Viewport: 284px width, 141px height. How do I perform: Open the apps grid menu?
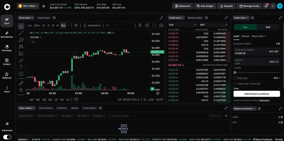(273, 6)
